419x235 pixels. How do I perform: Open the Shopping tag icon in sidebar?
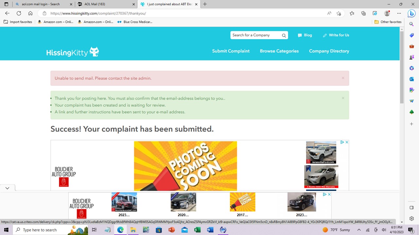click(x=411, y=35)
